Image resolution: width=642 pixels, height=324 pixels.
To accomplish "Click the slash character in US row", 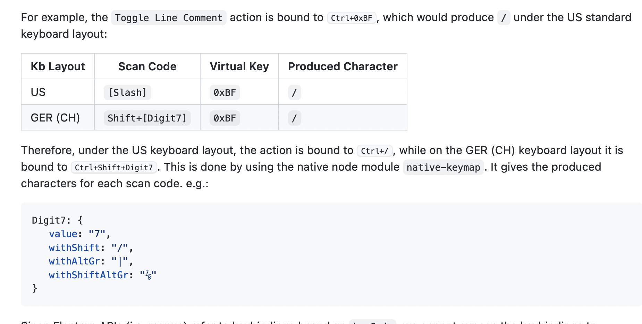I will 294,92.
